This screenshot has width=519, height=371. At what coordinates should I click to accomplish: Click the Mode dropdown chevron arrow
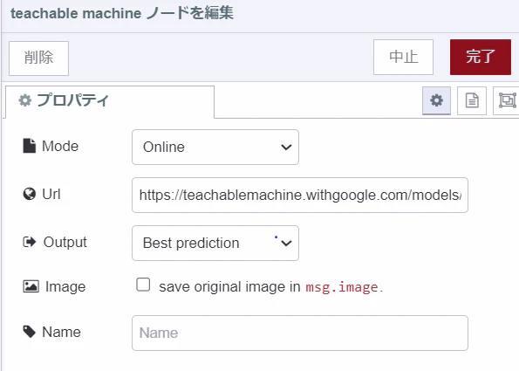click(x=286, y=147)
